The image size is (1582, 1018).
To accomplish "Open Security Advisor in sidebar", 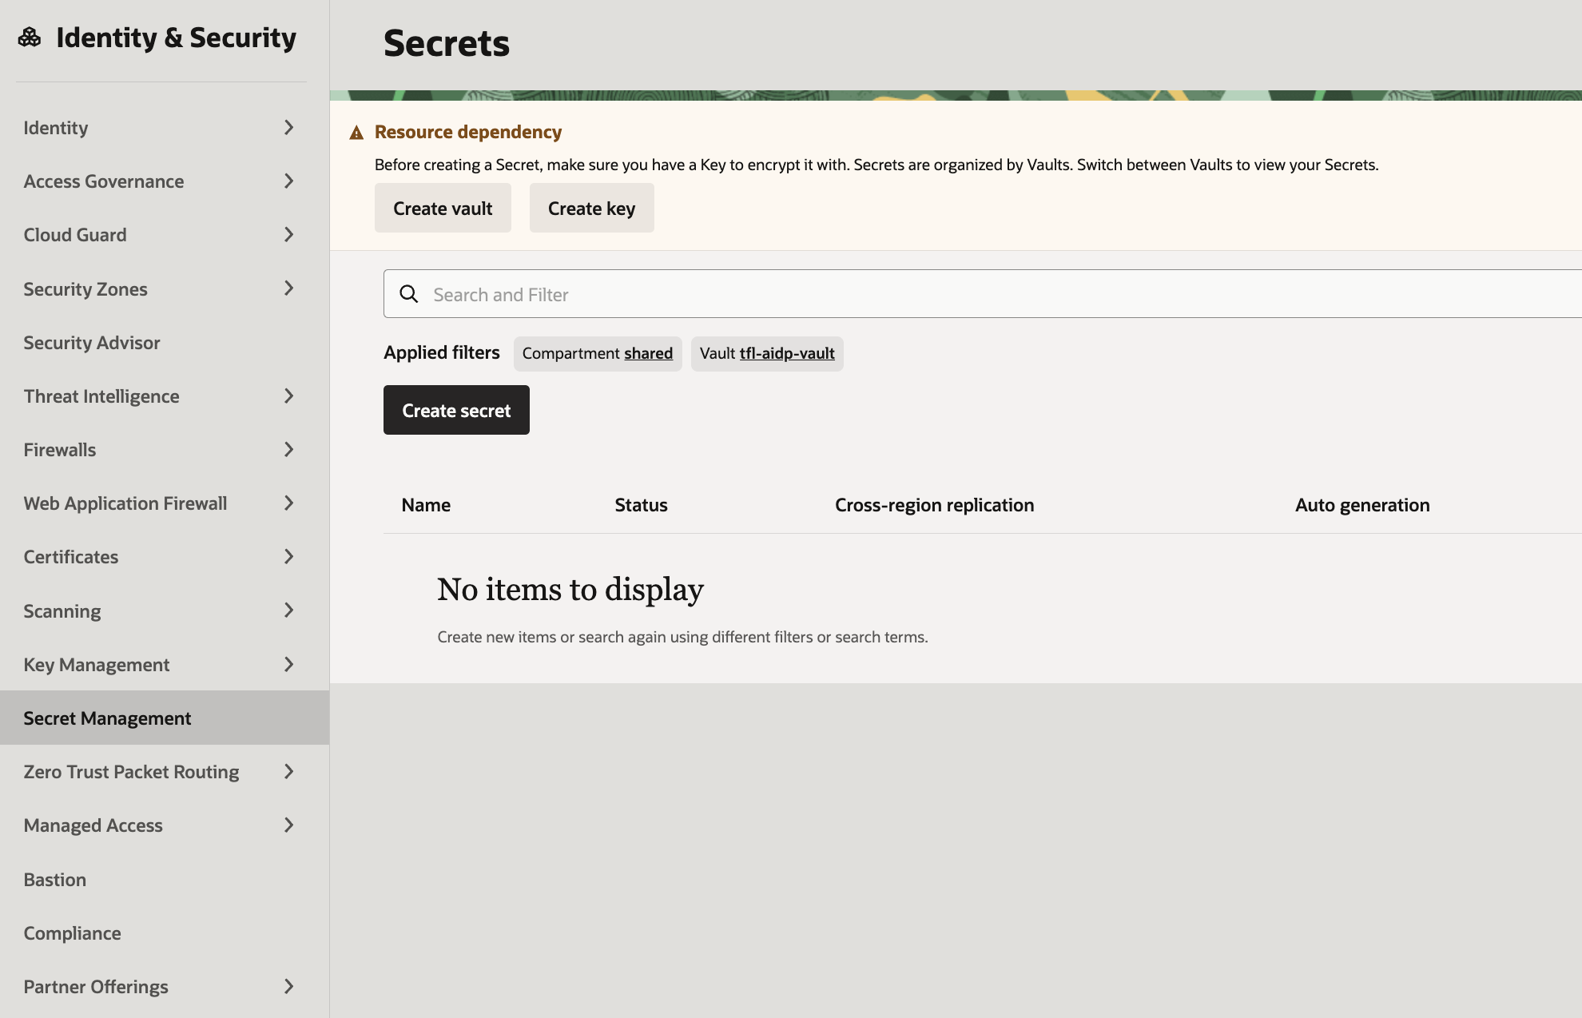I will 165,343.
